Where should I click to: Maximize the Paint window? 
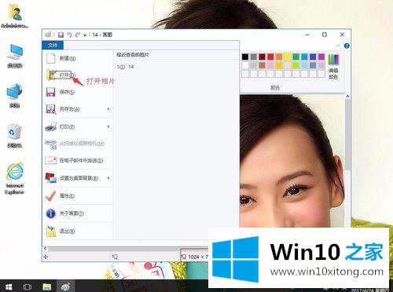tap(325, 35)
